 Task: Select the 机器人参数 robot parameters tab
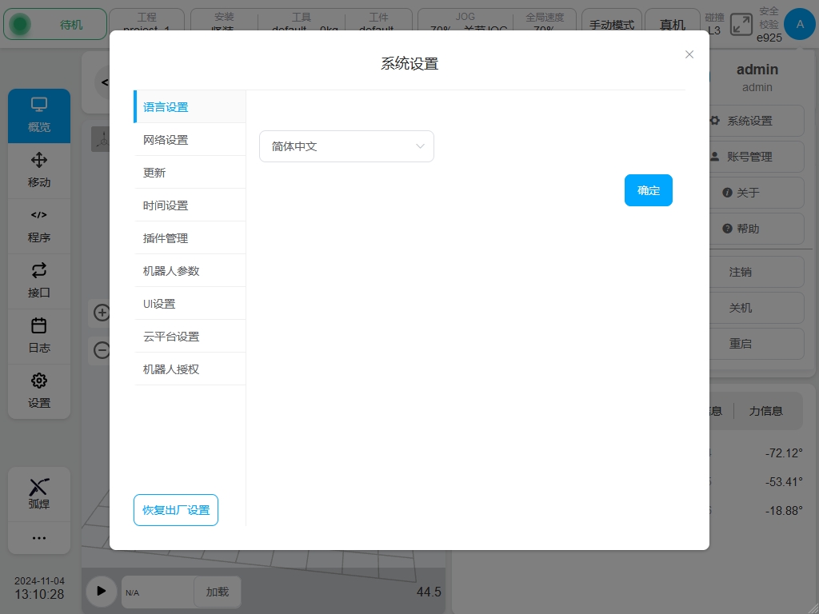(x=171, y=271)
